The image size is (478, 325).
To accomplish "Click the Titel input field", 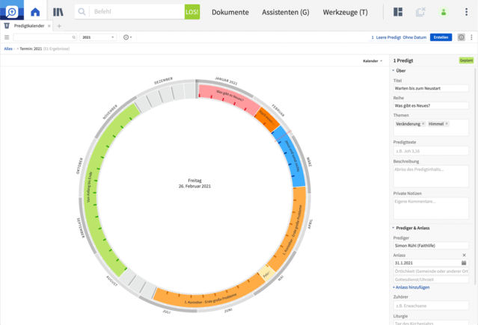I will (x=430, y=88).
